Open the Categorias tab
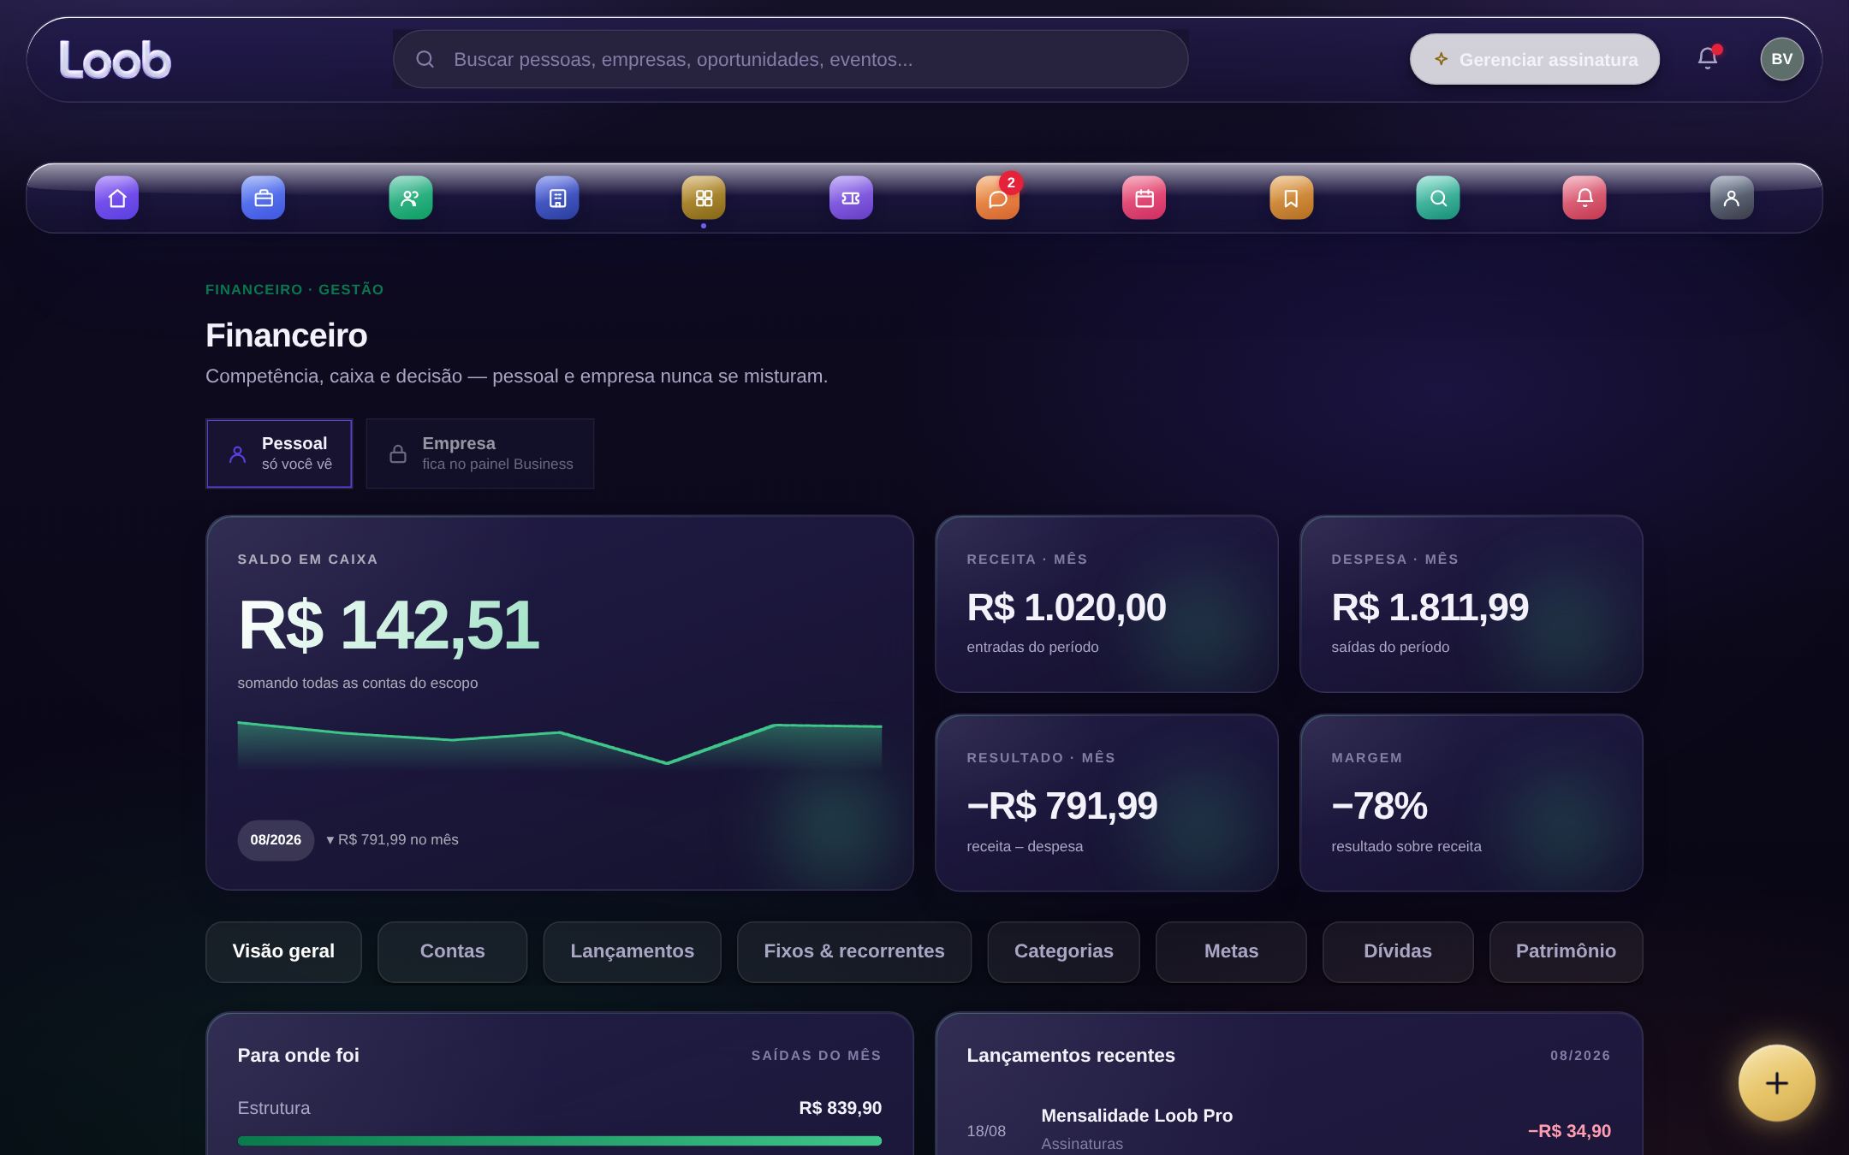Viewport: 1849px width, 1155px height. click(x=1064, y=951)
